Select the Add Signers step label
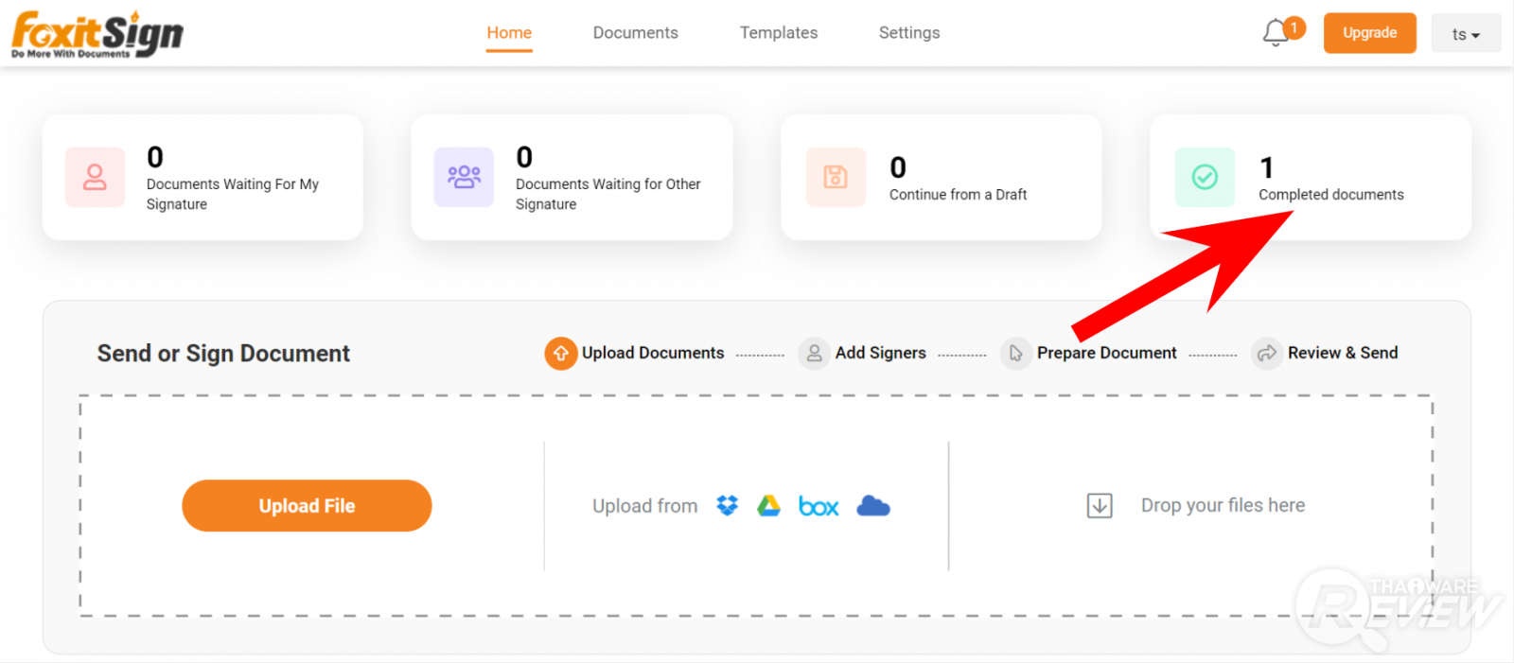The width and height of the screenshot is (1514, 663). pos(881,353)
